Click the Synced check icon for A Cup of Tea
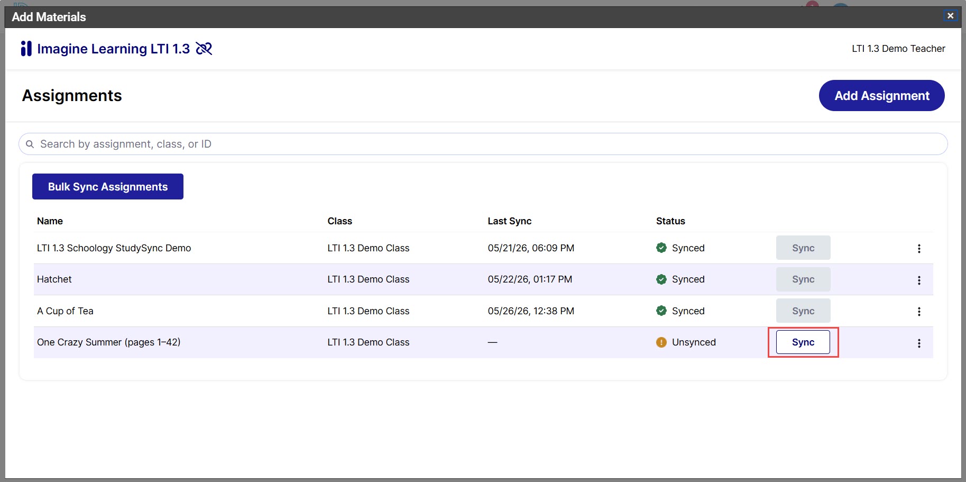 661,311
